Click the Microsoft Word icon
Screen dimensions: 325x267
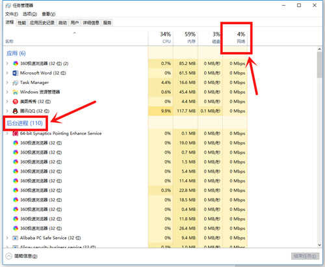(x=16, y=73)
